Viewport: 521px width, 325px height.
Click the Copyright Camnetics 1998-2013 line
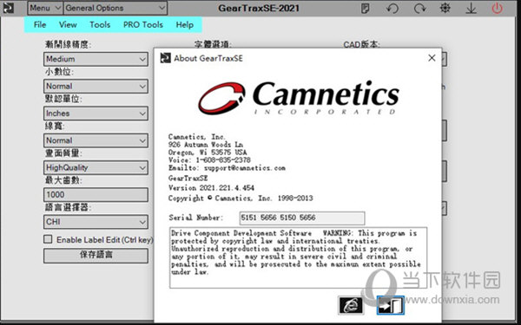point(241,198)
